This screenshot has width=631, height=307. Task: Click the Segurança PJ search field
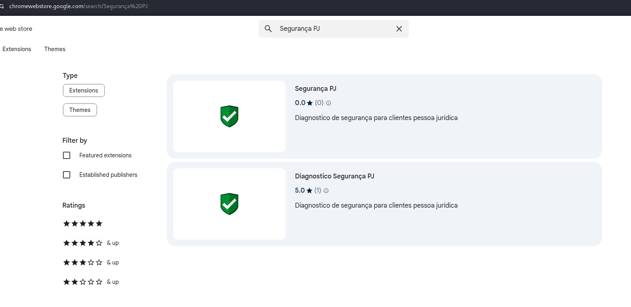pos(334,29)
